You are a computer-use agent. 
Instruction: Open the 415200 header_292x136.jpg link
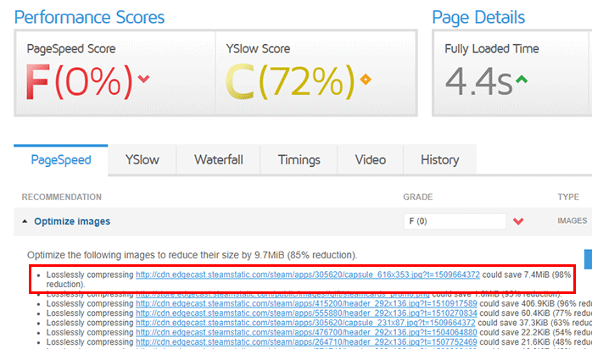click(x=306, y=303)
